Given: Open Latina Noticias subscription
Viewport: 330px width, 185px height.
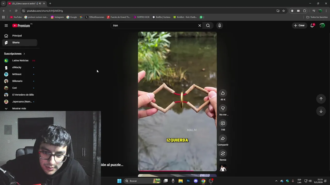Looking at the screenshot, I should (20, 61).
